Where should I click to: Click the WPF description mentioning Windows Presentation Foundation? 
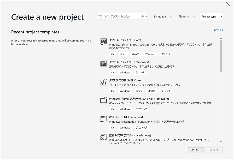point(147,122)
